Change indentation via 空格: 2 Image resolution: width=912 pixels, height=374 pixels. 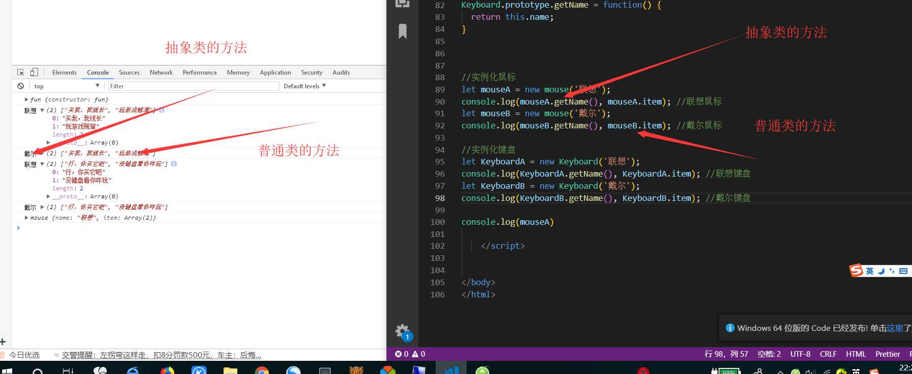(x=769, y=354)
